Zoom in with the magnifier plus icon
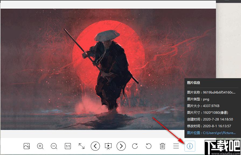The image size is (241, 155). tap(40, 146)
